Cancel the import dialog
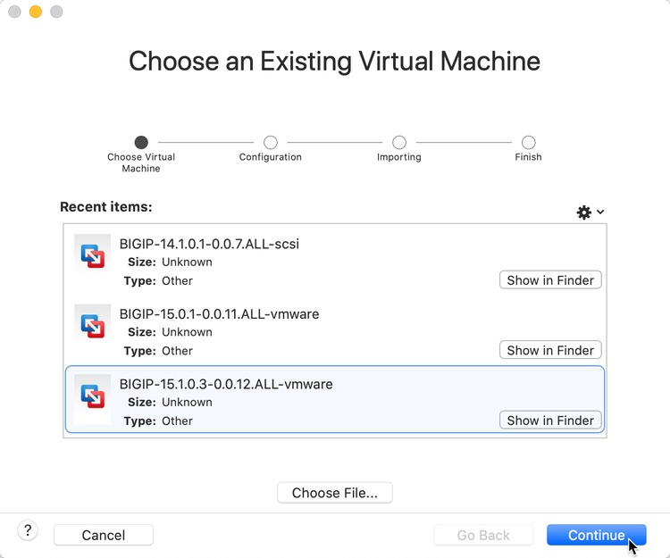 point(104,535)
